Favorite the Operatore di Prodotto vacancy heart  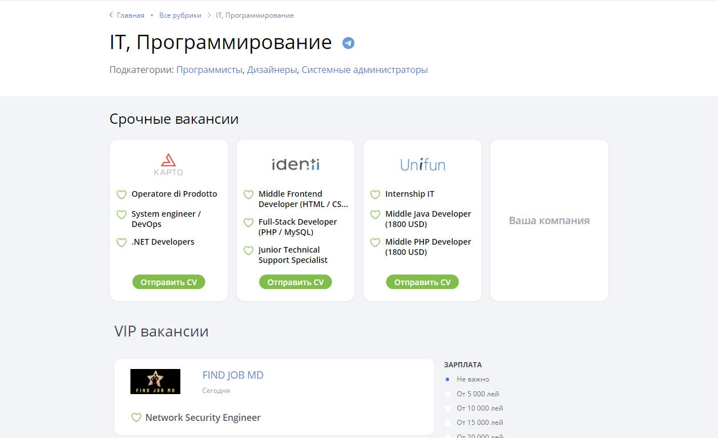(x=122, y=194)
